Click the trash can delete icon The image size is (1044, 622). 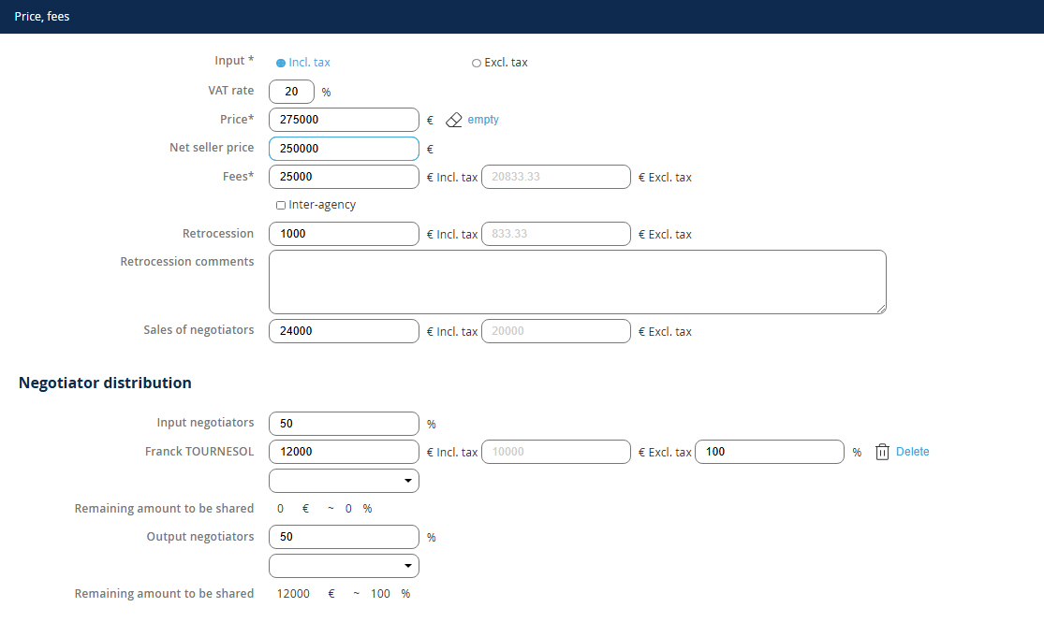coord(882,452)
